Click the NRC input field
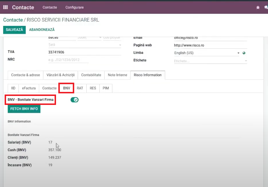Viewport: 268px width, 187px height. pyautogui.click(x=68, y=60)
